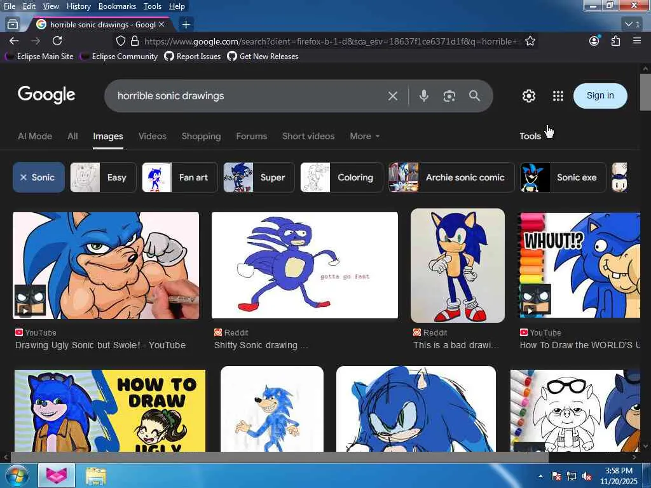
Task: Click the Action Center flag icon
Action: 556,477
